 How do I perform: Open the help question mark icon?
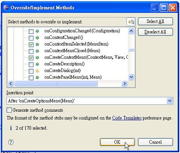[11, 142]
